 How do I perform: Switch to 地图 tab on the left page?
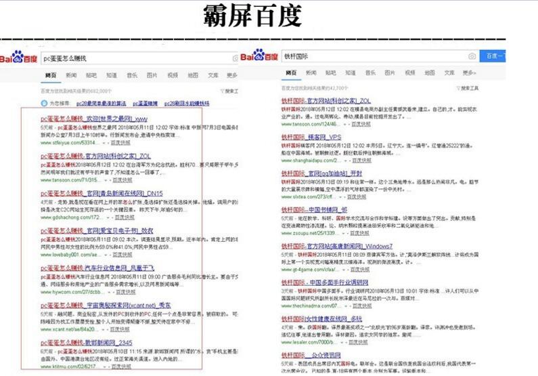(x=193, y=75)
